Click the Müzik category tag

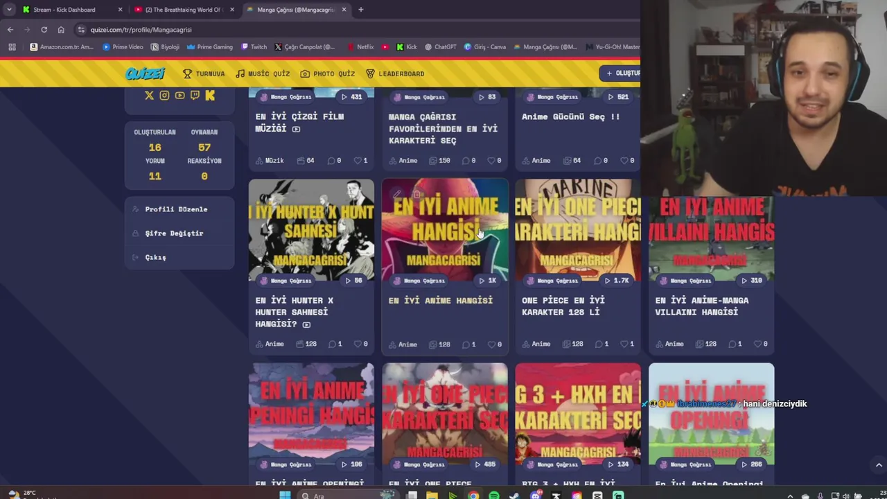point(270,161)
